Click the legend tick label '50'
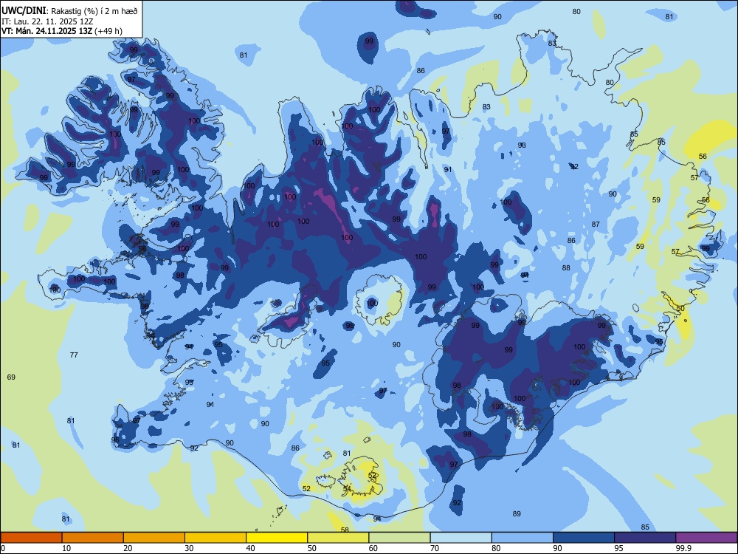Image resolution: width=738 pixels, height=554 pixels. click(x=312, y=548)
